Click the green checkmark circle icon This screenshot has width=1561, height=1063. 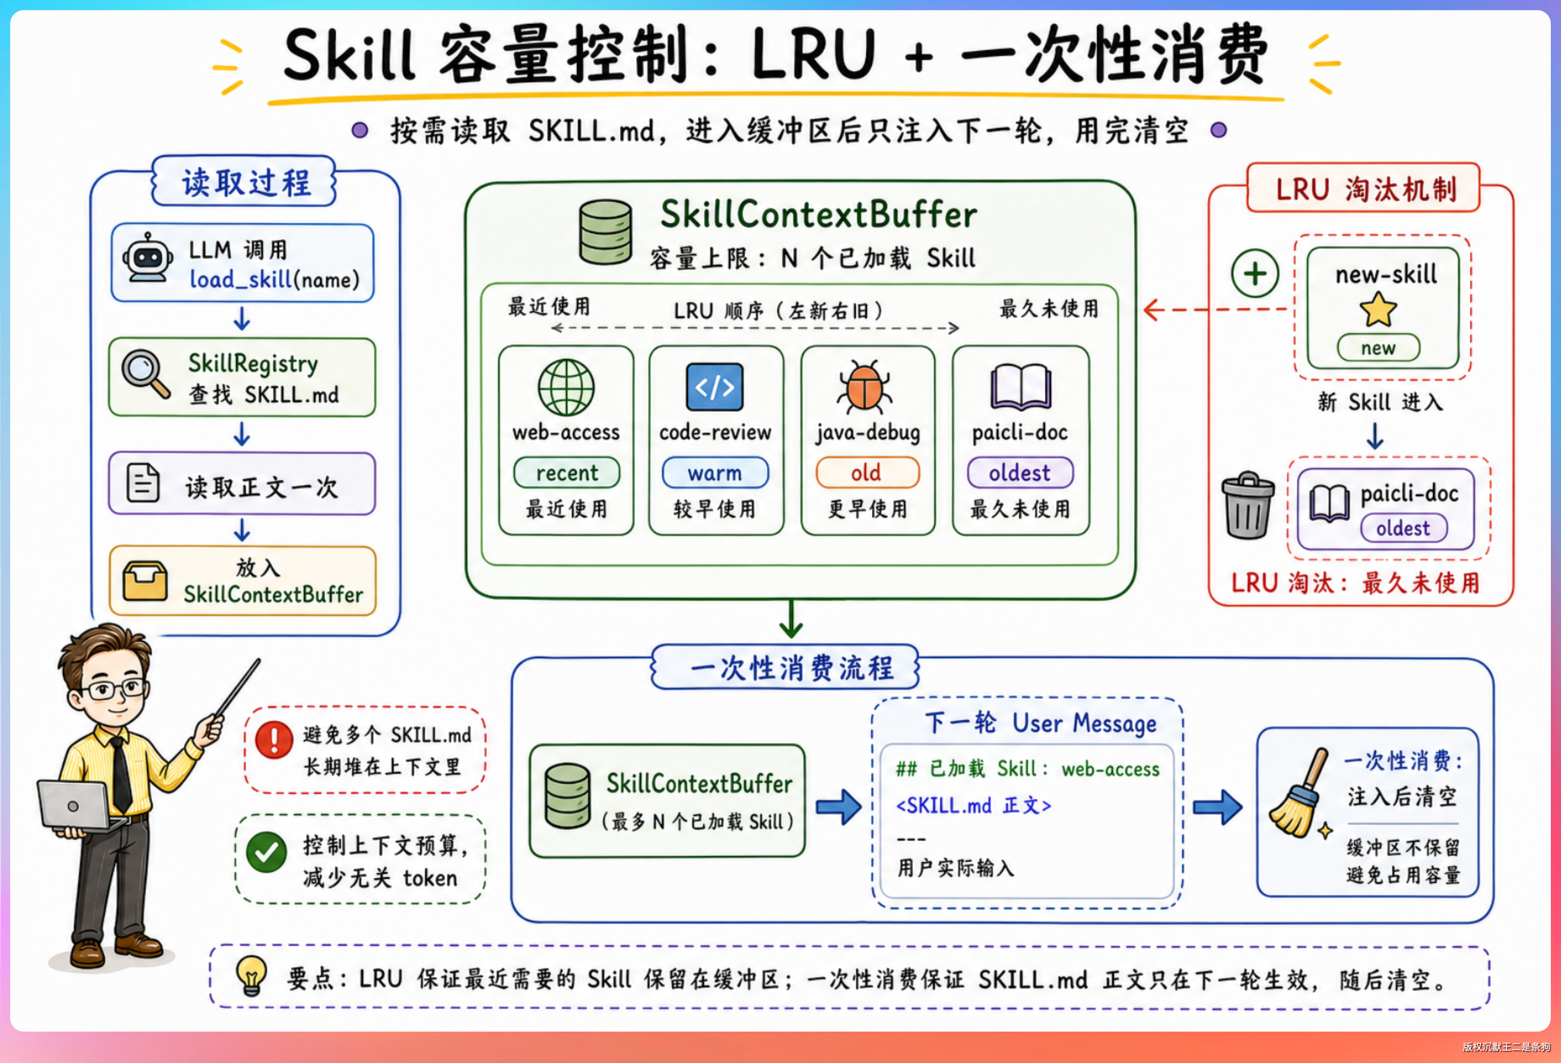[x=266, y=852]
